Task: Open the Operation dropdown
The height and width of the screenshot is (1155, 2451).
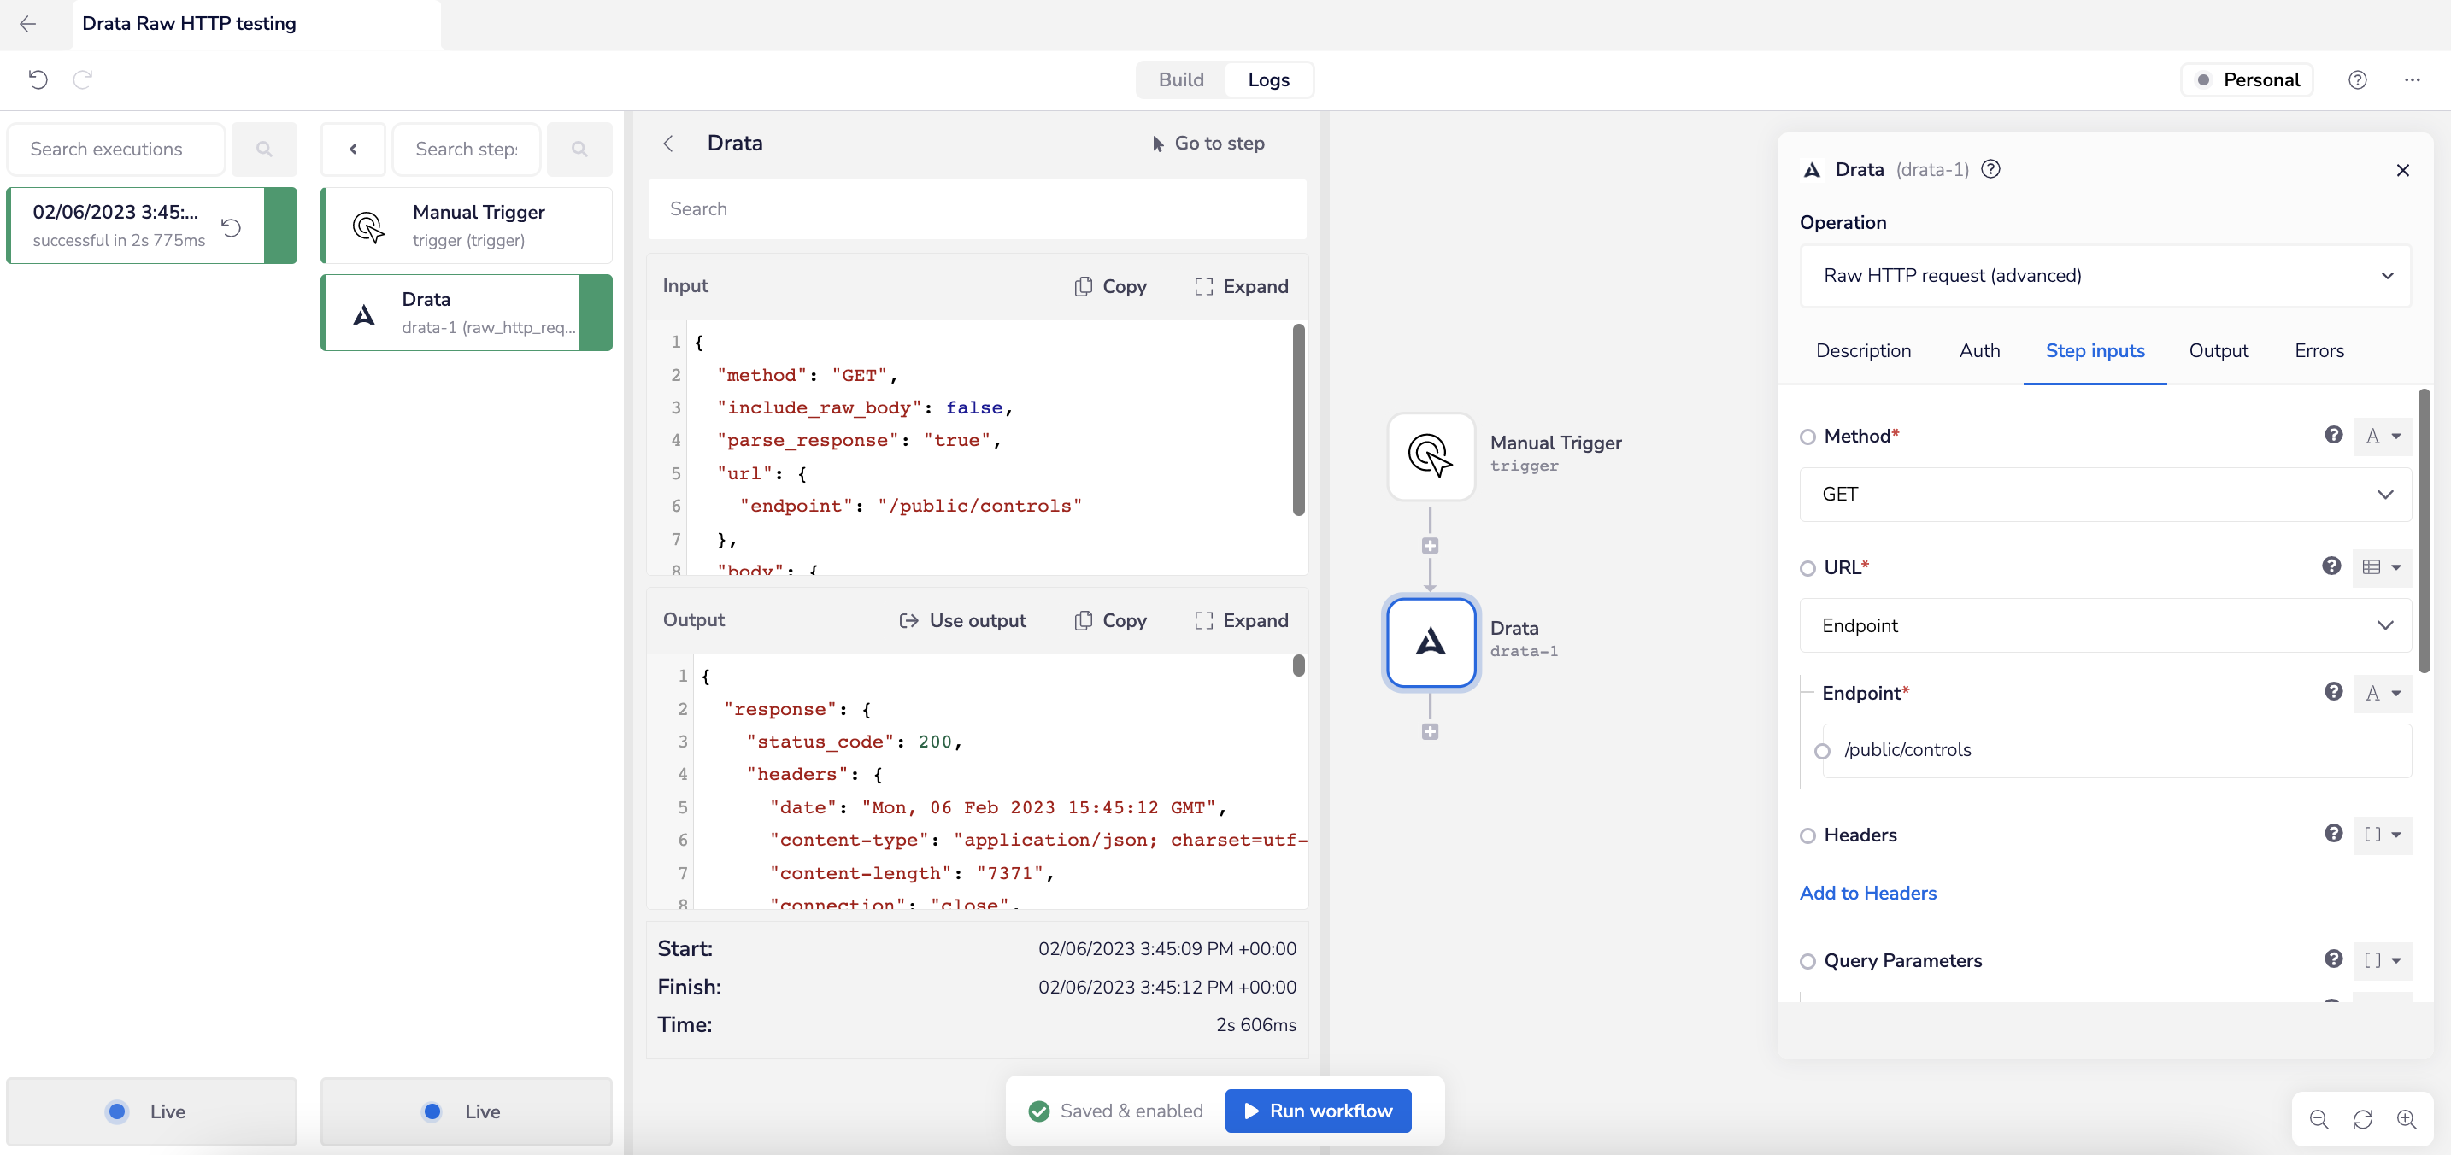Action: click(x=2105, y=276)
